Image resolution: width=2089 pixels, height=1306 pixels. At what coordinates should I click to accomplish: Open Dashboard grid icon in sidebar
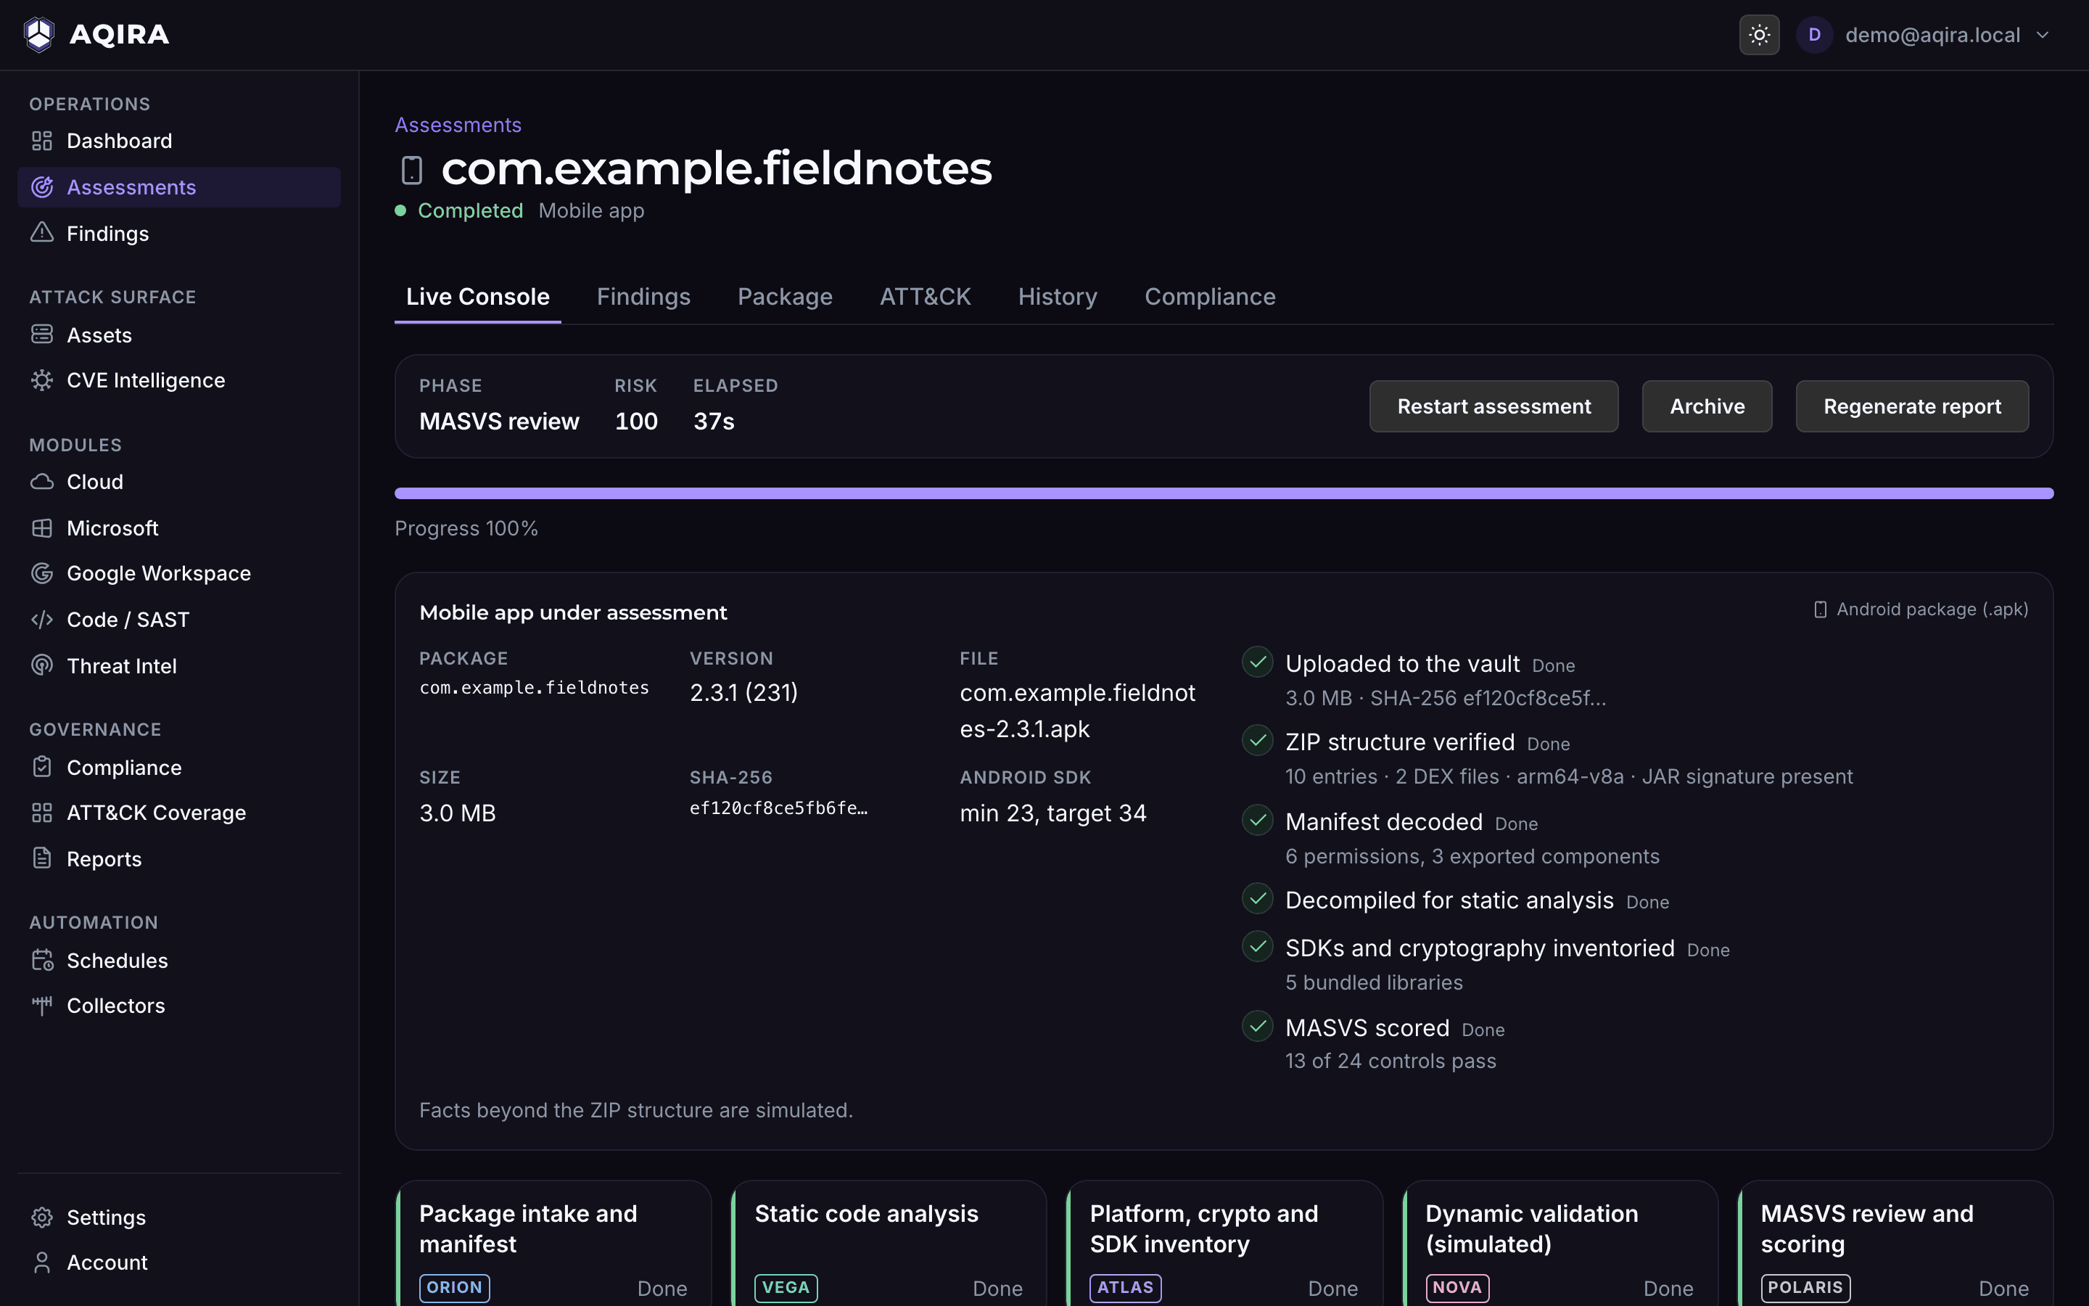(x=41, y=141)
